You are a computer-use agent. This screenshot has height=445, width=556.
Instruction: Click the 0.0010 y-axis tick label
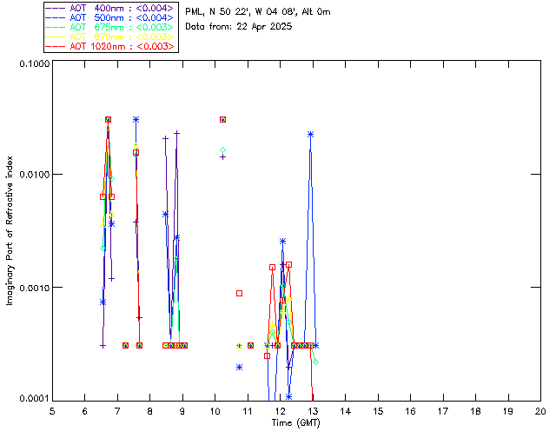[x=34, y=288]
